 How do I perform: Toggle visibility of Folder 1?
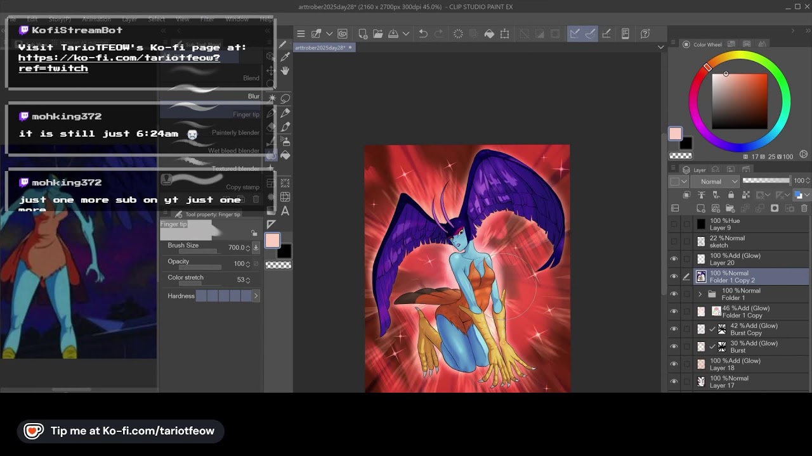tap(674, 294)
